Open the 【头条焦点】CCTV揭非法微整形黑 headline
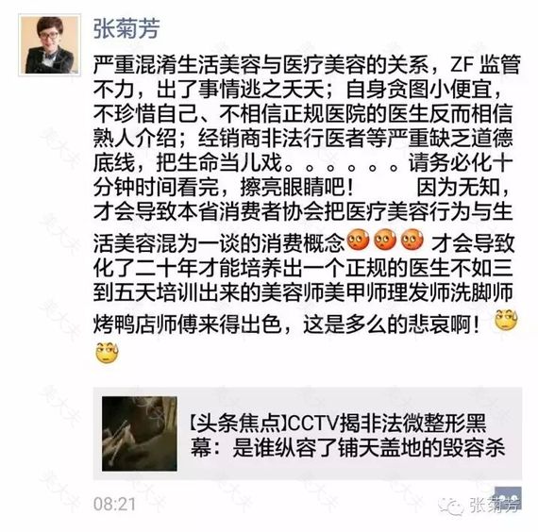 click(338, 423)
